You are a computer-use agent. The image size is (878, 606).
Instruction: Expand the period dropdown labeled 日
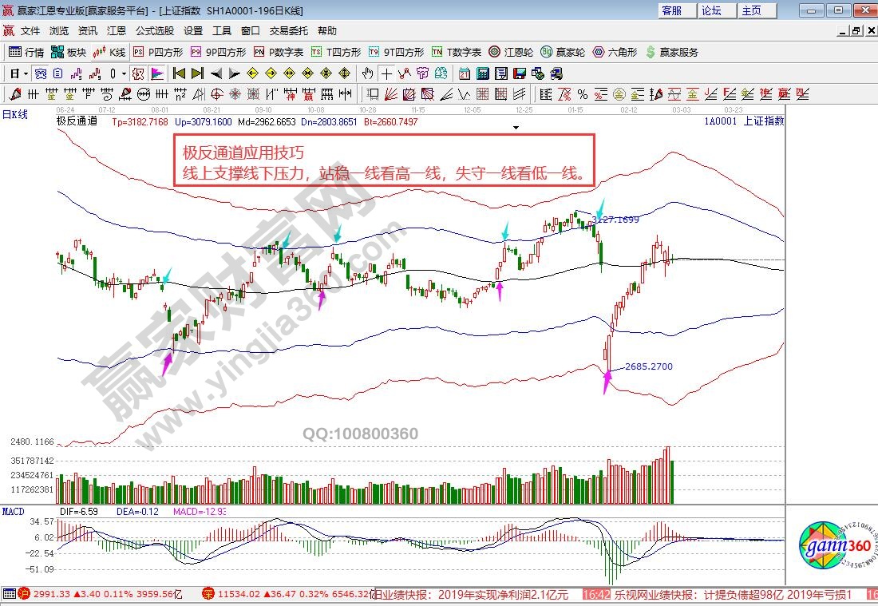(19, 73)
